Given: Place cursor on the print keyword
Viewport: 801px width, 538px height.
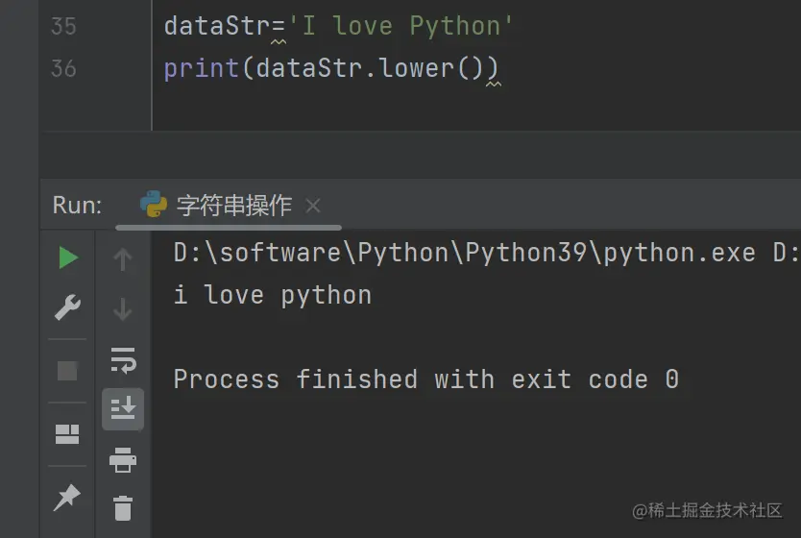Looking at the screenshot, I should pos(201,68).
